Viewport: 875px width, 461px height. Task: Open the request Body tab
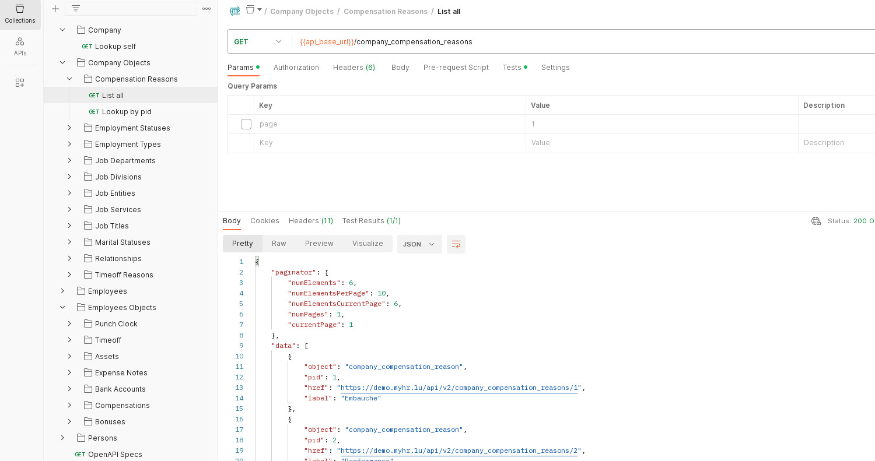point(400,68)
